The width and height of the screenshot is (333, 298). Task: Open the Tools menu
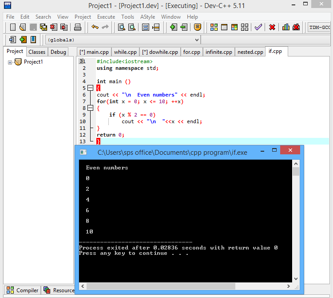(127, 17)
